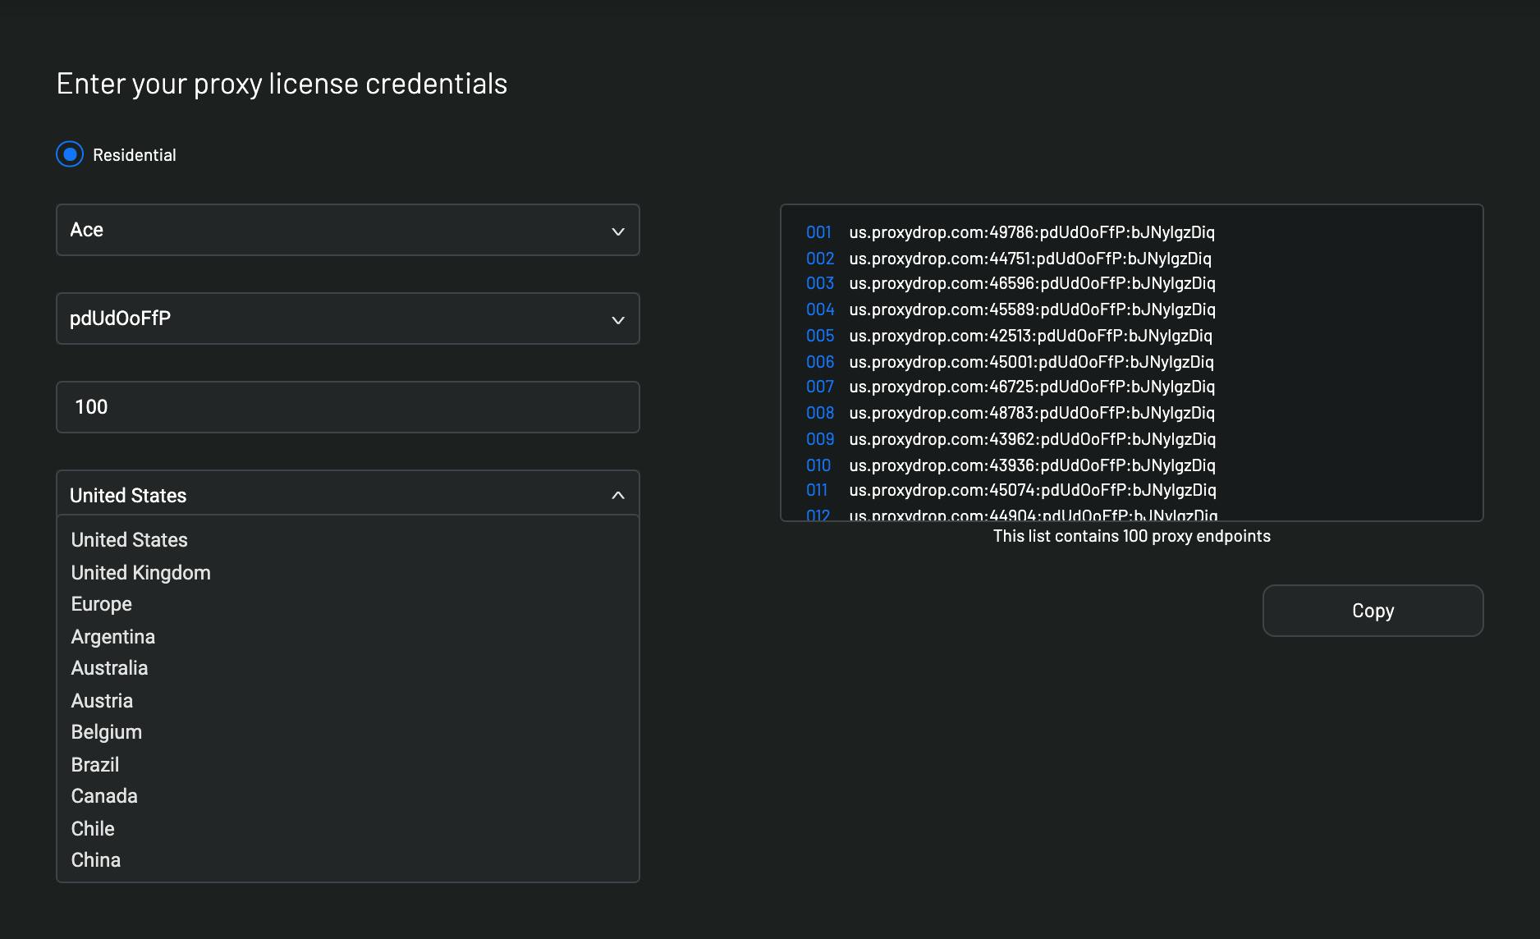Click proxy endpoint 008 with port 48783
The width and height of the screenshot is (1540, 939).
coord(1032,413)
